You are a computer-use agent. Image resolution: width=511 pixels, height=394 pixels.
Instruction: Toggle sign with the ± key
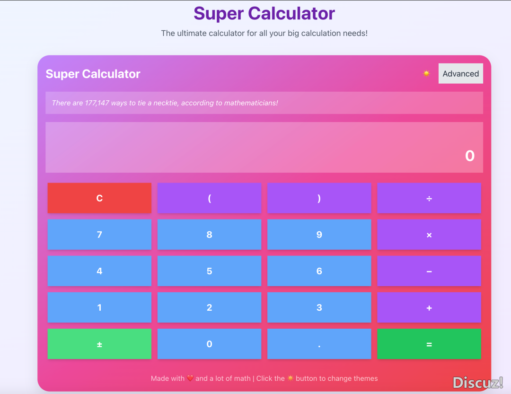(x=99, y=344)
